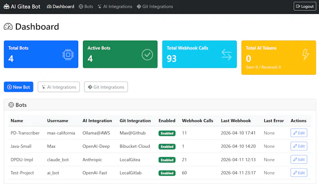
Task: Click Enabled badge for PD-Transcriber
Action: 167,133
